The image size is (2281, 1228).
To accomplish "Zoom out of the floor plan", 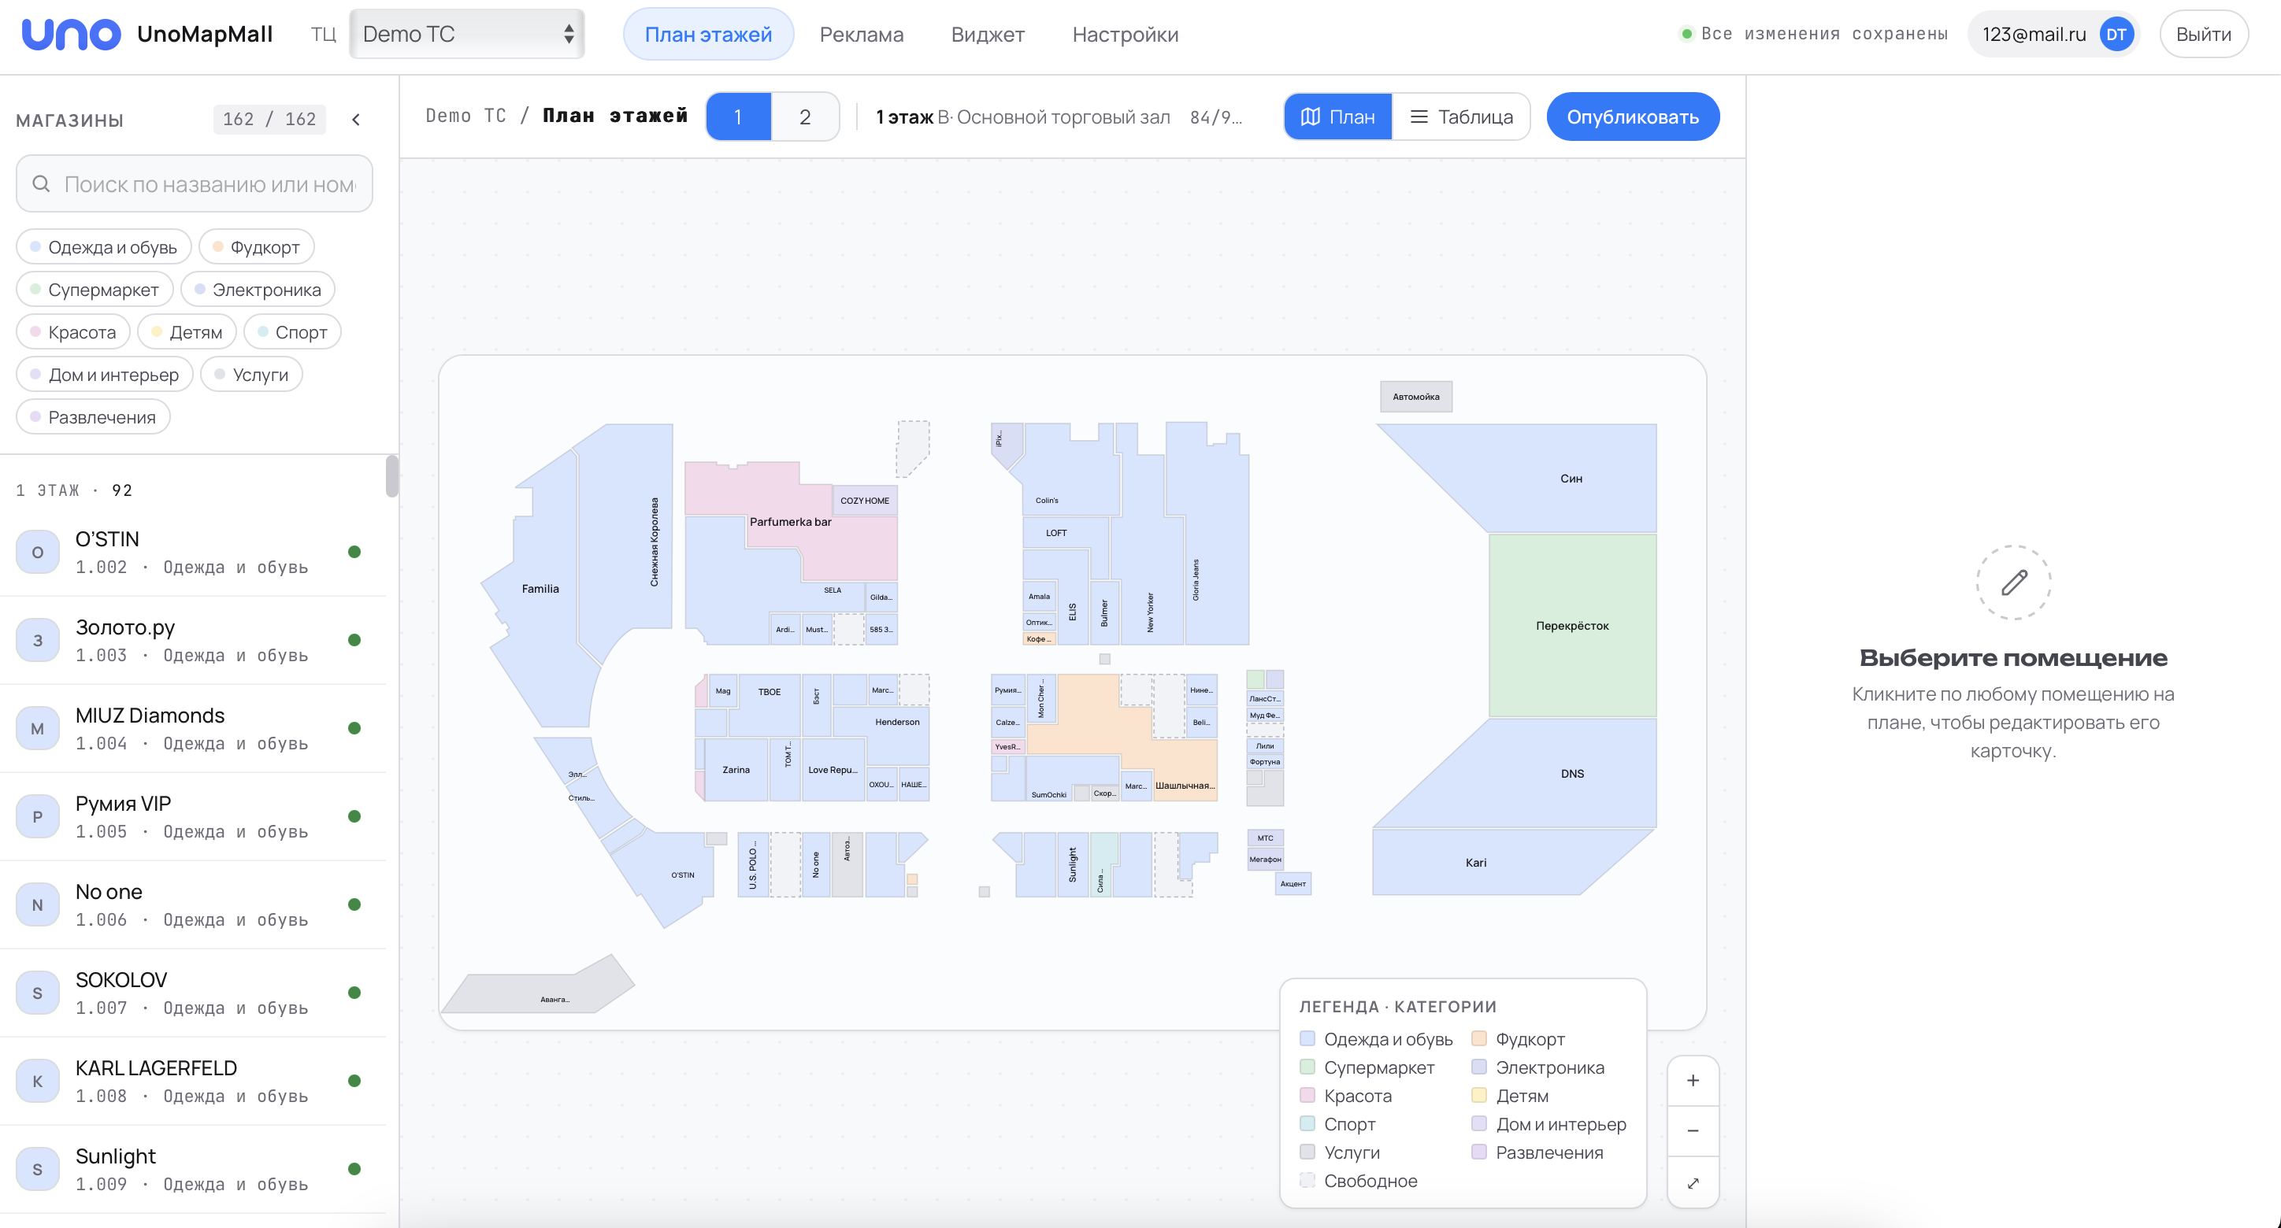I will (1692, 1130).
